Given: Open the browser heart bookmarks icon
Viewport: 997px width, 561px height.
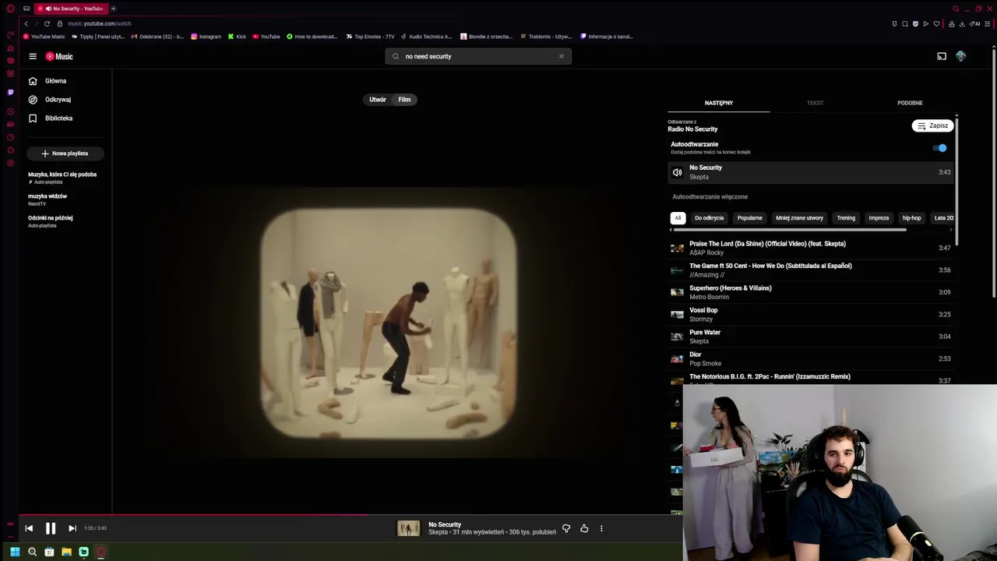Looking at the screenshot, I should (936, 23).
